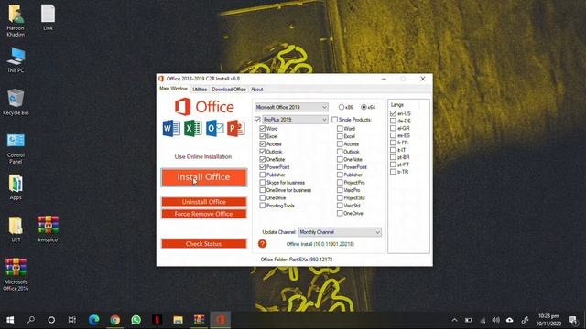Screen dimensions: 586x329
Task: Click the Force Remove Office button
Action: tap(203, 214)
